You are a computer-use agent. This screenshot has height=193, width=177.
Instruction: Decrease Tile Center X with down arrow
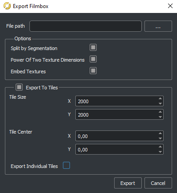tap(160, 138)
